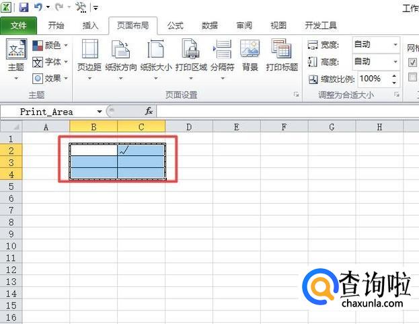Toggle the checked gridlines checkbox under 网格
This screenshot has width=419, height=324.
pos(413,62)
